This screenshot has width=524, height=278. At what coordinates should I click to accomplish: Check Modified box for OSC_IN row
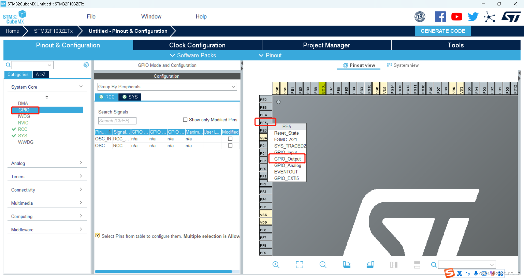tap(230, 139)
